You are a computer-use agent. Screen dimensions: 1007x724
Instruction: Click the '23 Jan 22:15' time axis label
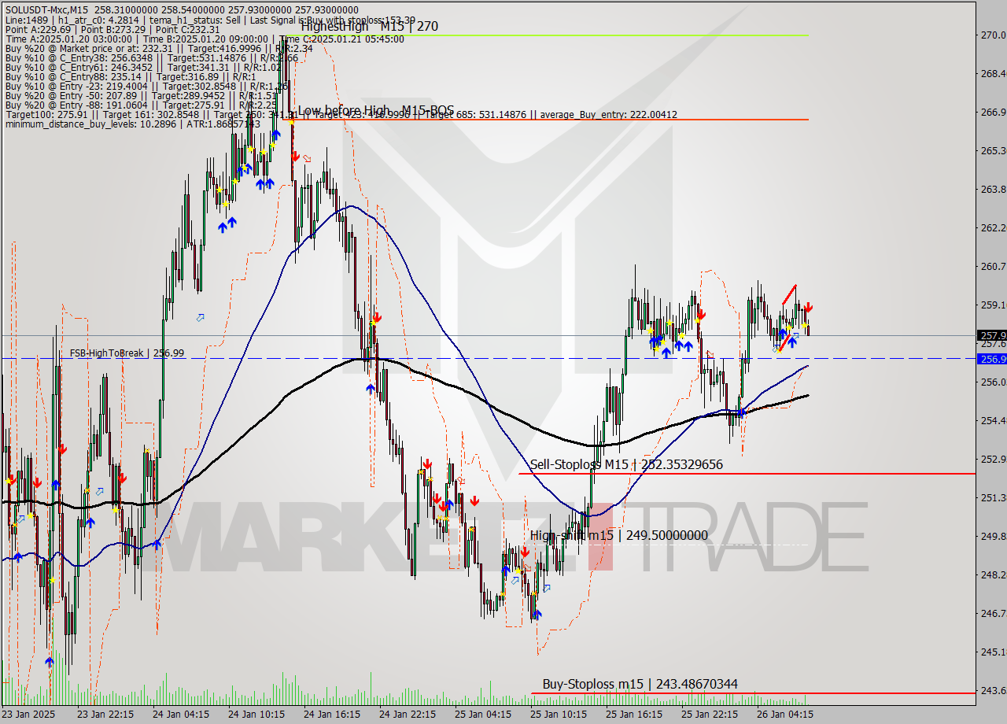pos(105,715)
